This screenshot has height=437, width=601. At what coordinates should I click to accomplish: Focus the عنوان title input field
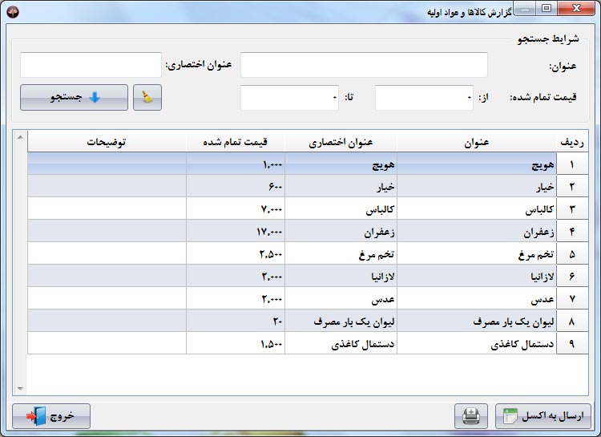click(x=364, y=65)
